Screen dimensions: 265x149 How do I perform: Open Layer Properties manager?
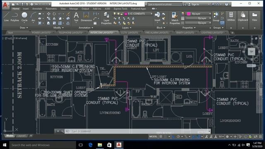pos(106,18)
